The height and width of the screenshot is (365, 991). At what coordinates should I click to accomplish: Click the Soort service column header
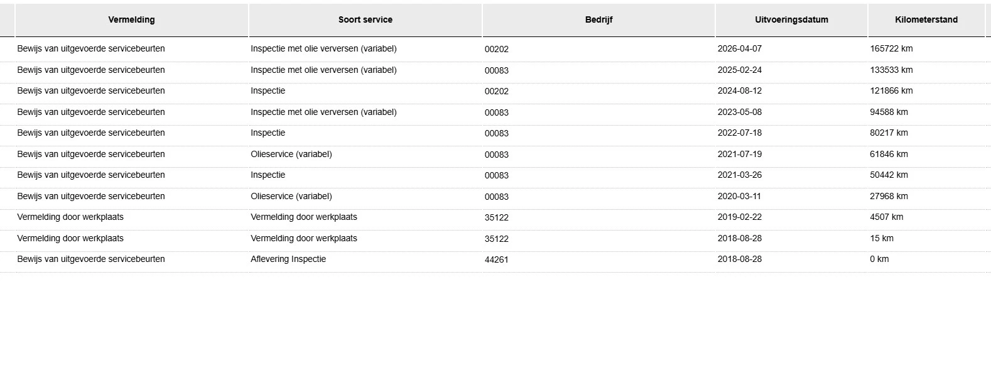point(366,20)
